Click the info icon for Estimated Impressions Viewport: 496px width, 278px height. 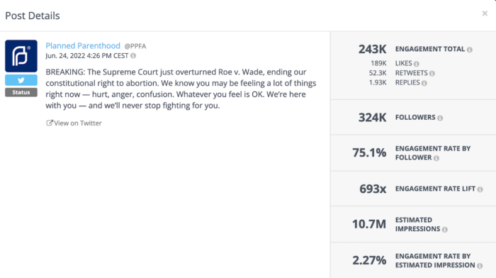445,230
